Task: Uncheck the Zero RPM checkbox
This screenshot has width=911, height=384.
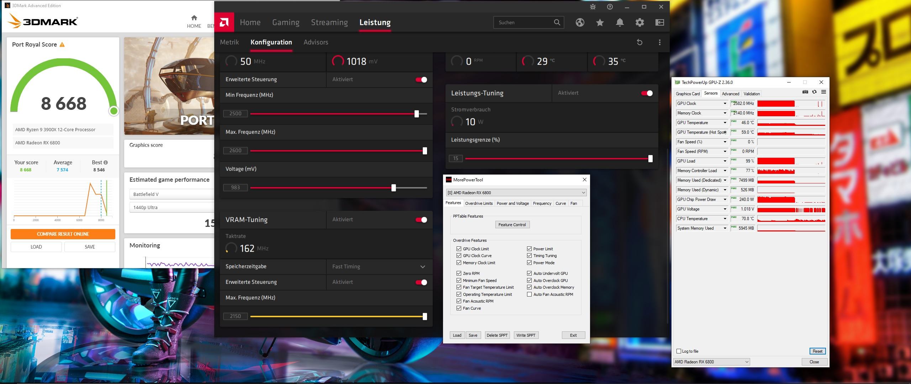Action: [x=459, y=273]
